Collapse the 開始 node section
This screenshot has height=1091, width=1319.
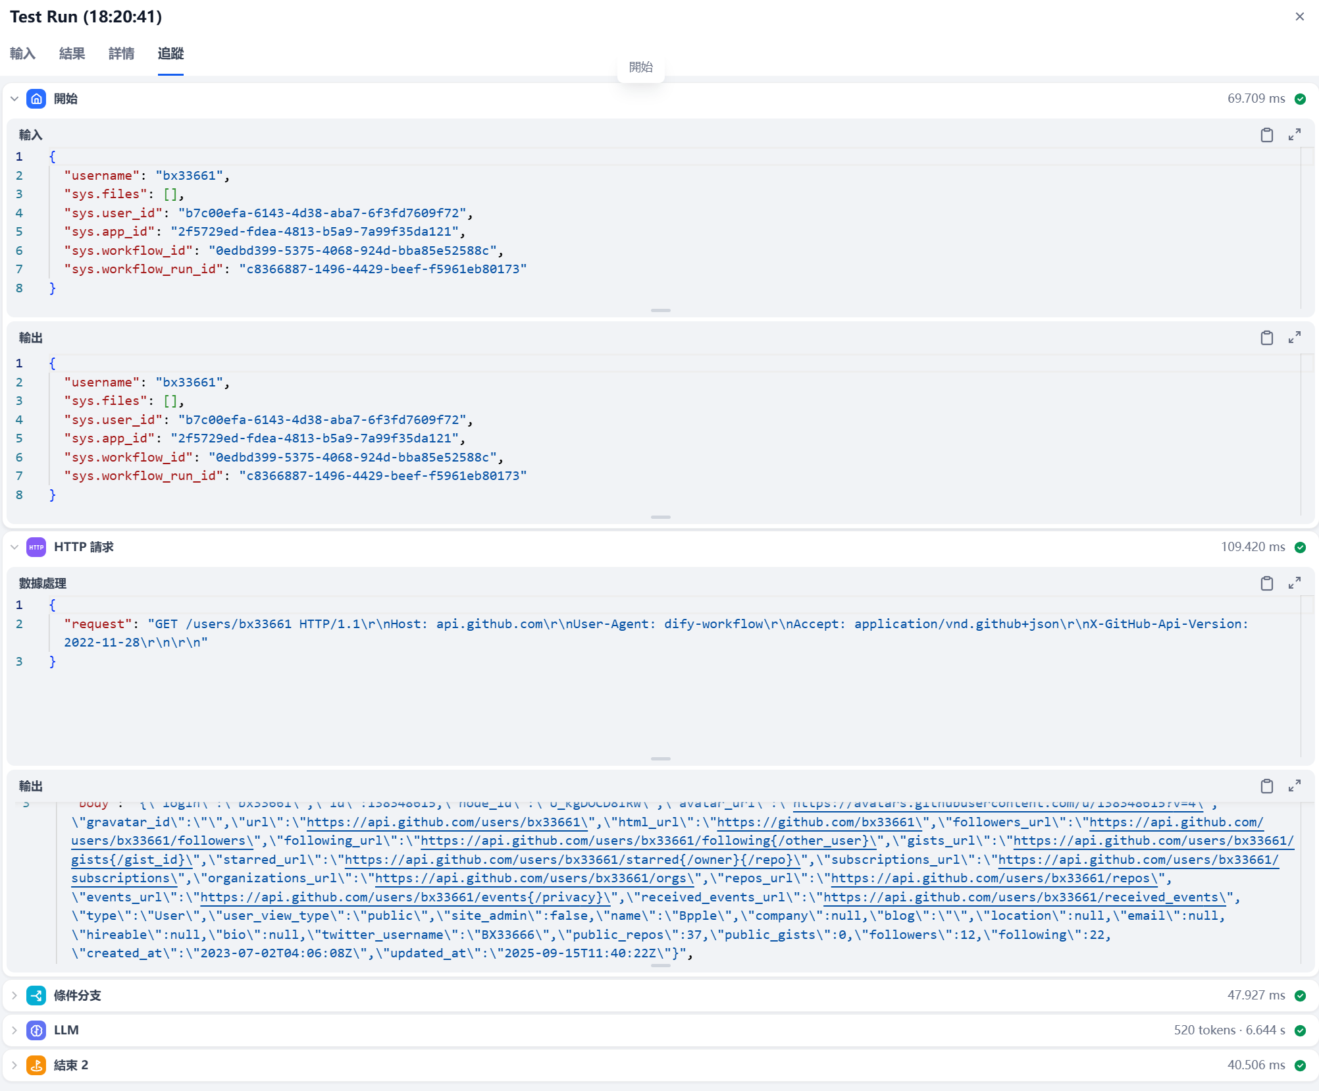click(14, 99)
